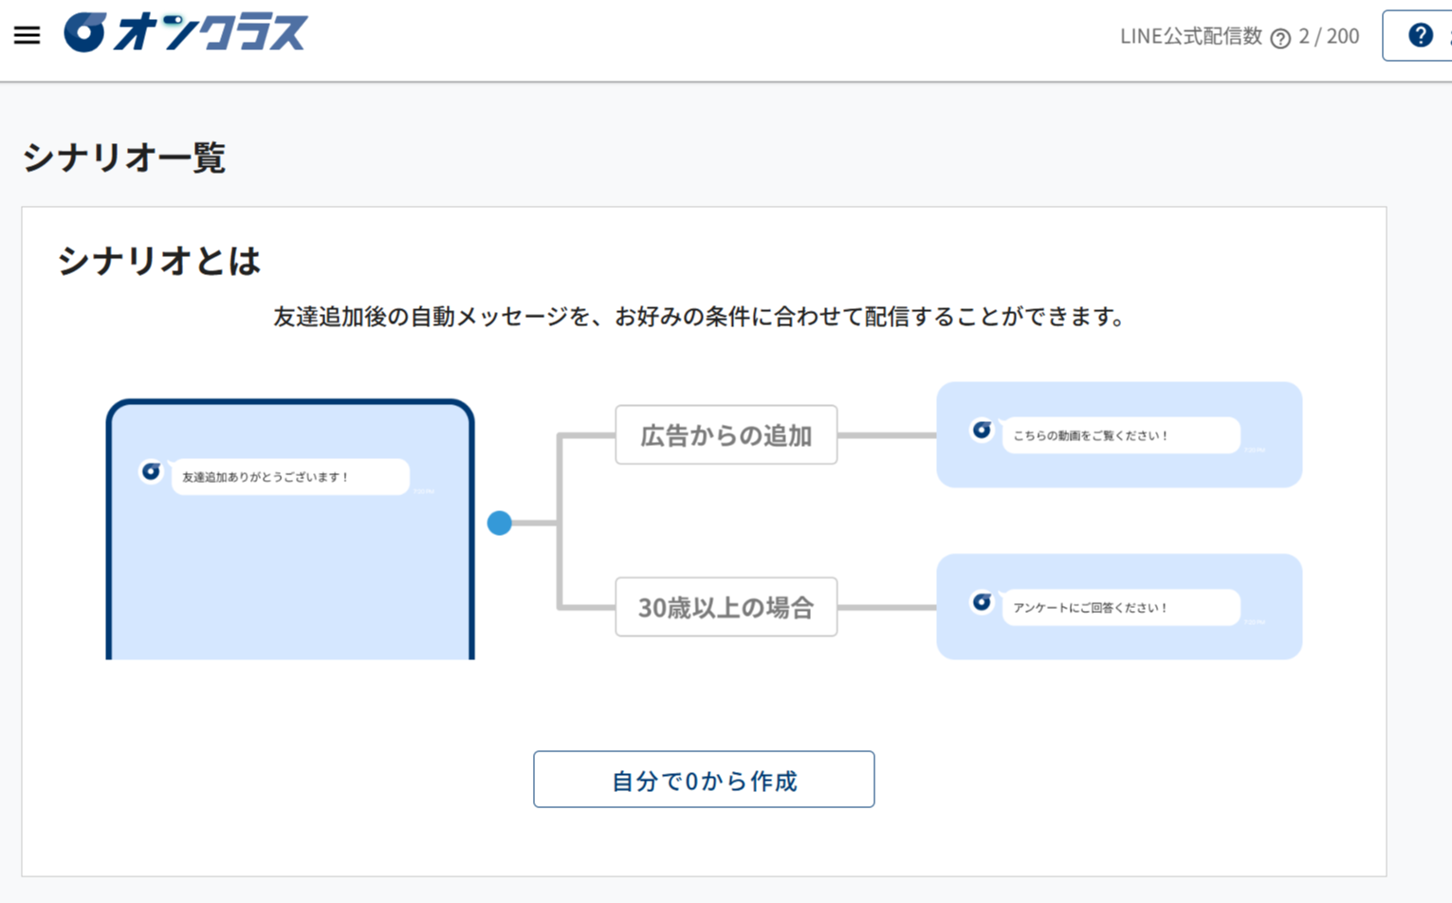Click the シナリオとは section title
The height and width of the screenshot is (903, 1452).
tap(158, 261)
